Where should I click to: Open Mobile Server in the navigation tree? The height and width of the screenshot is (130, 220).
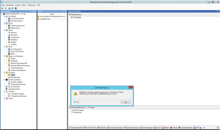click(15, 28)
